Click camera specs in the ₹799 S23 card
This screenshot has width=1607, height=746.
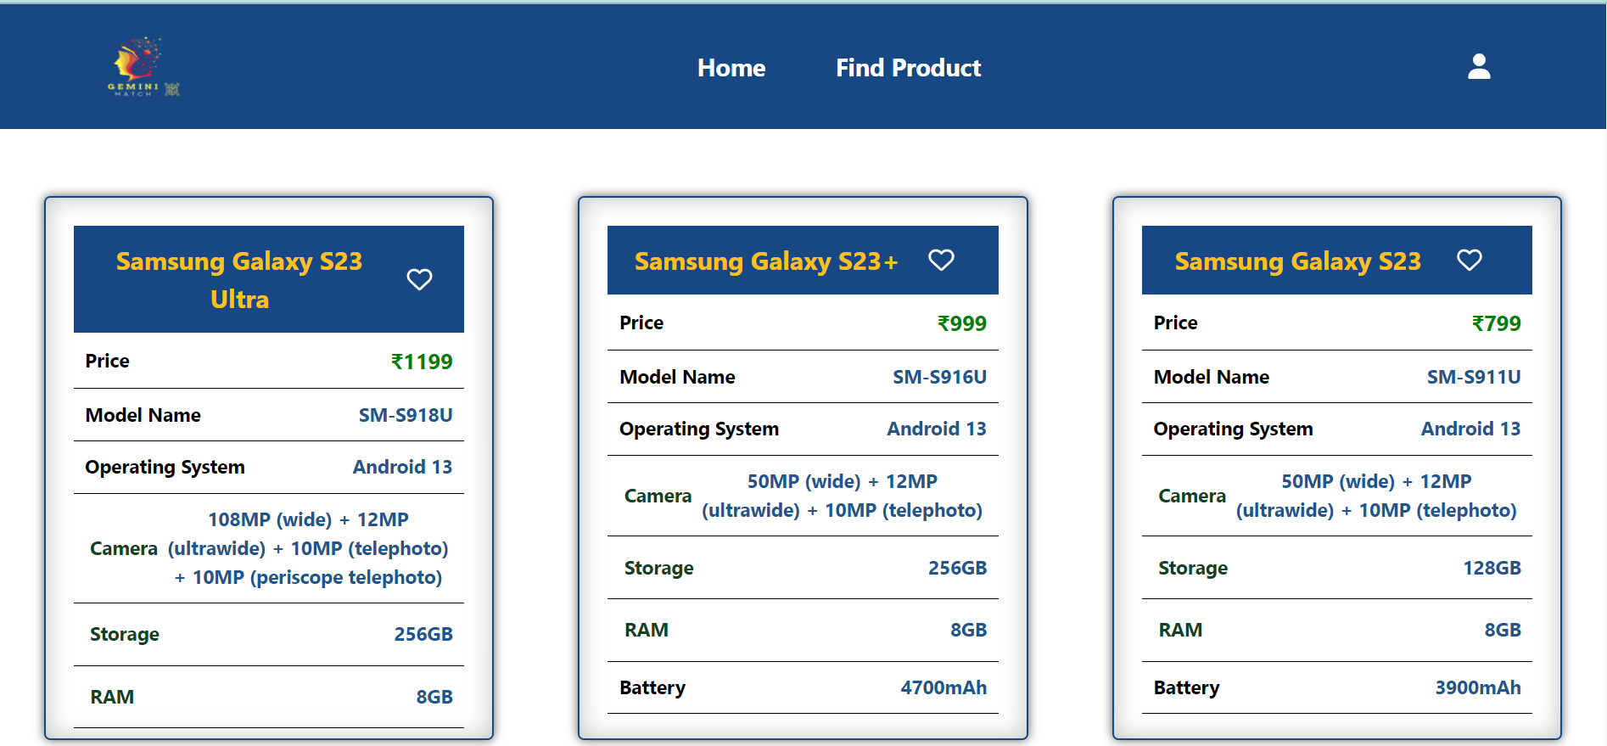point(1376,496)
